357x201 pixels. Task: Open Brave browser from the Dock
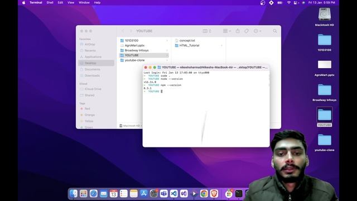[214, 194]
